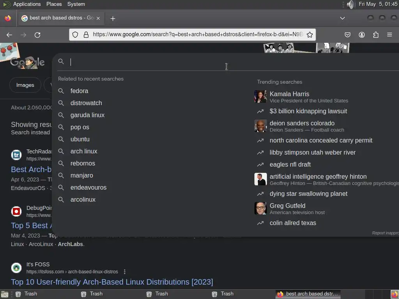Image resolution: width=399 pixels, height=299 pixels.
Task: Reload the current page
Action: click(x=37, y=35)
